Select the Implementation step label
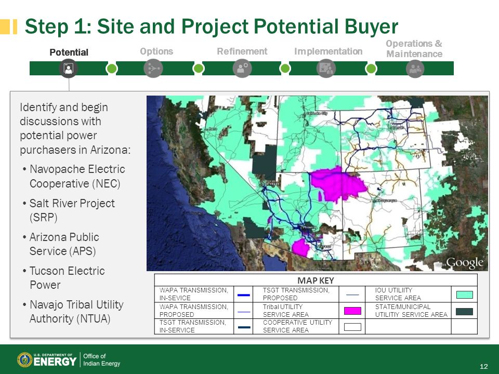Image resolution: width=499 pixels, height=374 pixels. 328,51
